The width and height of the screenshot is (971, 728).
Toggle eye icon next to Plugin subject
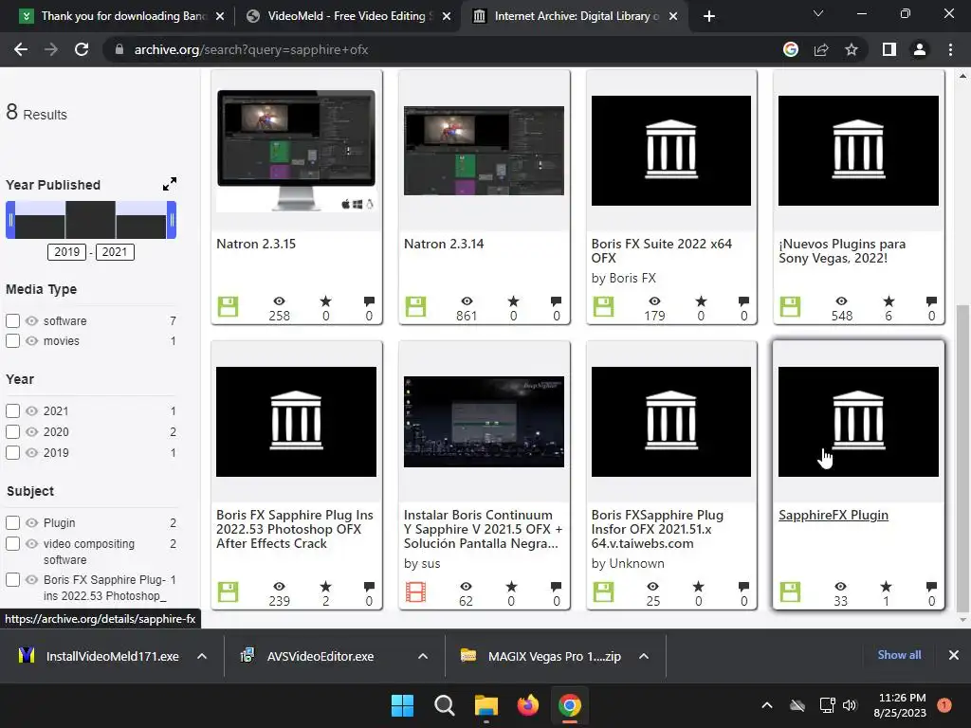(32, 522)
